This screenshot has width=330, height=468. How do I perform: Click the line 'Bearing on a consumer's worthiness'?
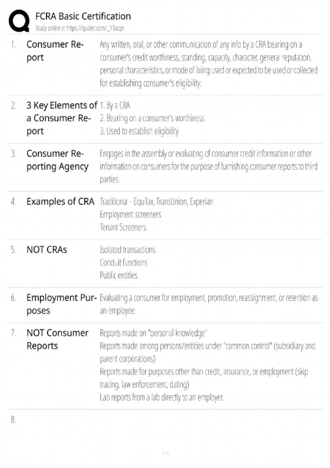pyautogui.click(x=152, y=118)
